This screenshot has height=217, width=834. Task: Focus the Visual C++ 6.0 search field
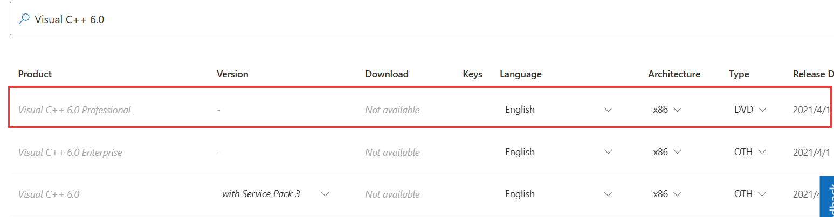(422, 19)
